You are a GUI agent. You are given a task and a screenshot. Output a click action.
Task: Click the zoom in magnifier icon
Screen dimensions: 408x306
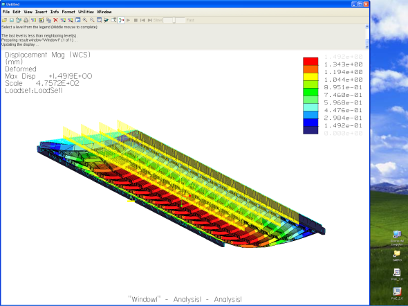85,20
